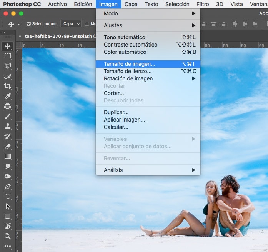Close the toa-heftiba document tab
The width and height of the screenshot is (268, 252).
coord(20,36)
